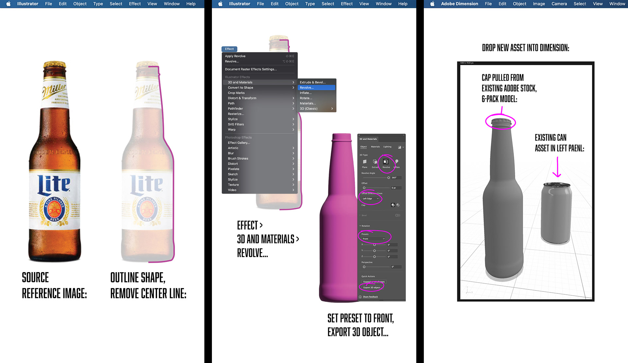Click Rasterize... in Effect menu
The width and height of the screenshot is (628, 363).
(x=260, y=114)
